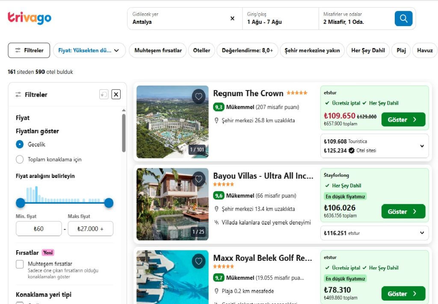
Task: Apply the Değerlendirme: 8,0+ filter chip
Action: tap(247, 50)
